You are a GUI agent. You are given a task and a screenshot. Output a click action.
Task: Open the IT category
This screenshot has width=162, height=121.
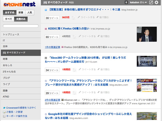[21, 41]
